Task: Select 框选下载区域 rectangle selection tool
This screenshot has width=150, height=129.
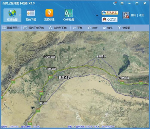Action: (x=34, y=28)
